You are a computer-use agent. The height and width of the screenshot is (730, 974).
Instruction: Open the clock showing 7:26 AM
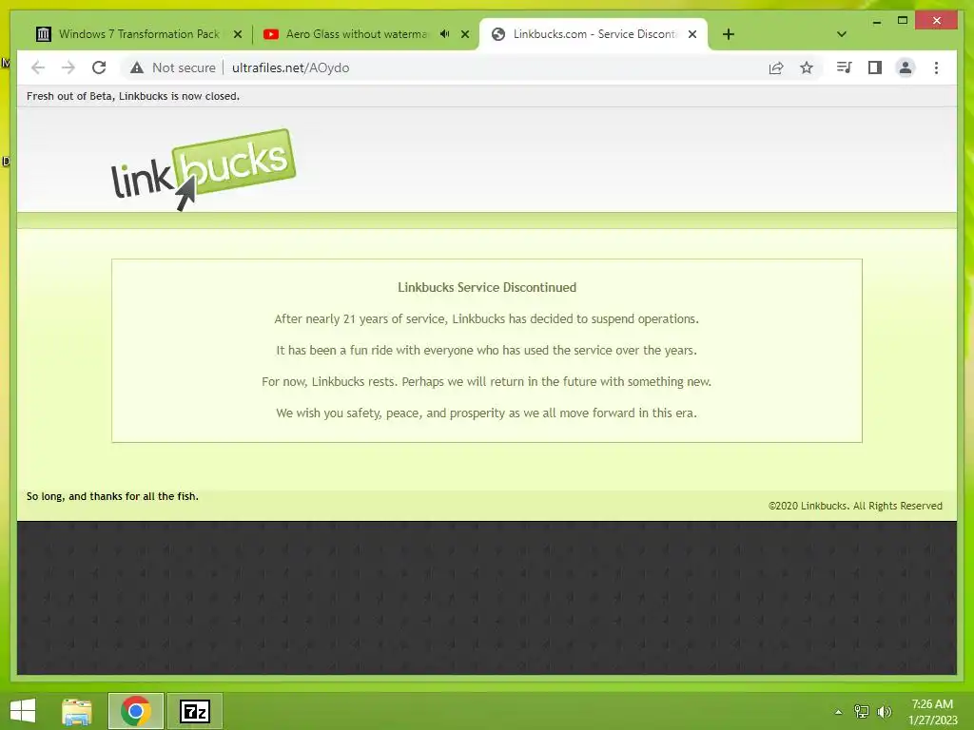932,712
